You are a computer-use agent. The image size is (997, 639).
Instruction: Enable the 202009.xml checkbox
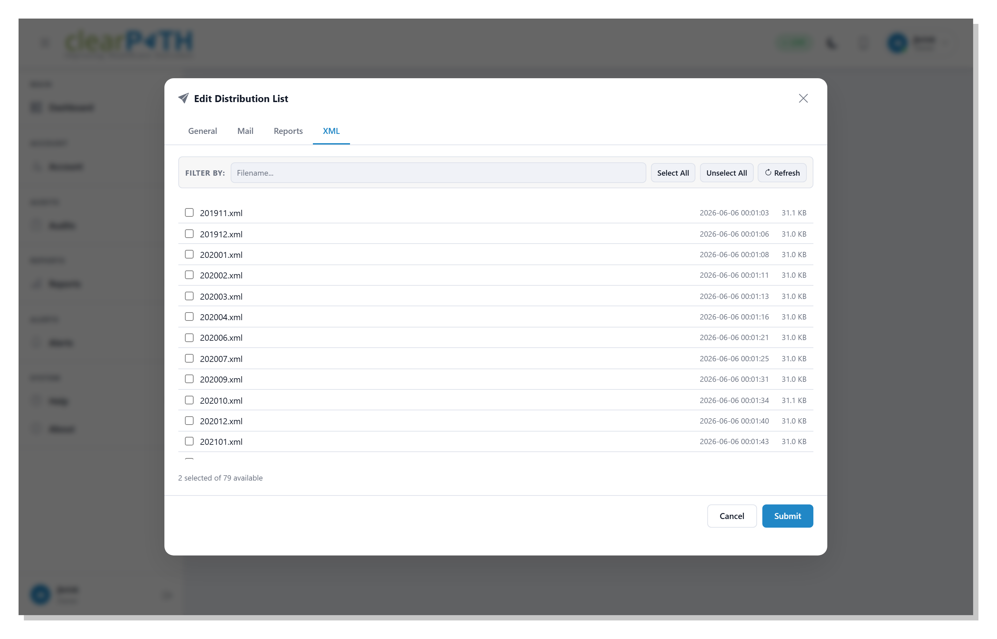(x=189, y=379)
